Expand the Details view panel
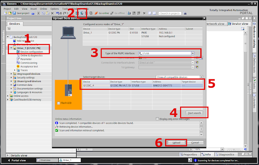259x165 pixels. [8, 155]
